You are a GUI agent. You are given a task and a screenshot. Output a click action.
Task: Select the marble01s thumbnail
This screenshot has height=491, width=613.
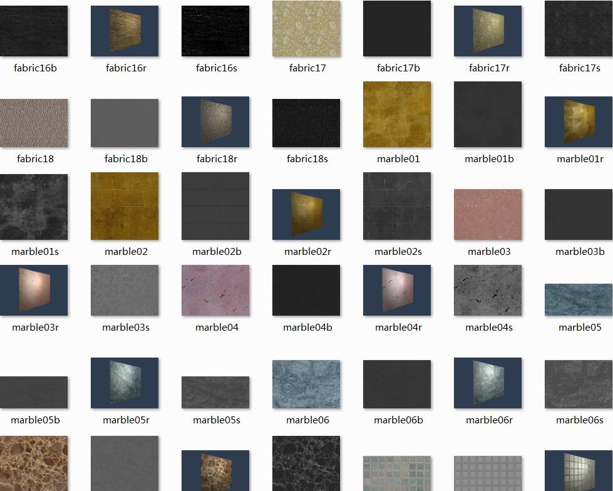tap(34, 207)
